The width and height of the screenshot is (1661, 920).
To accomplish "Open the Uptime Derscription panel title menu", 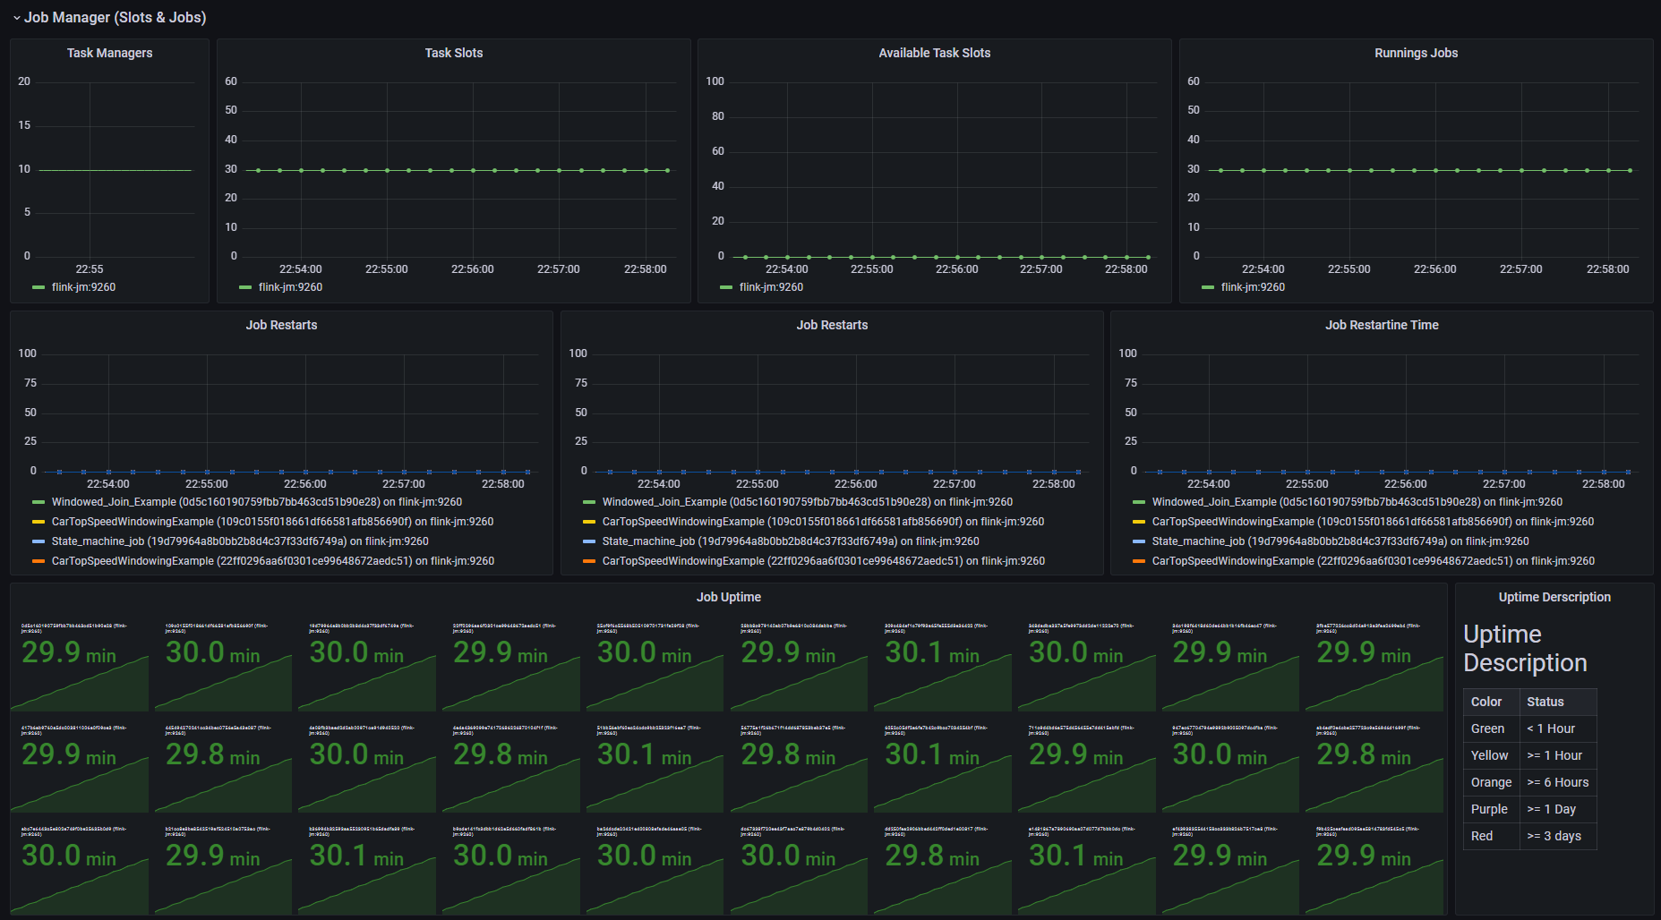I will coord(1554,597).
